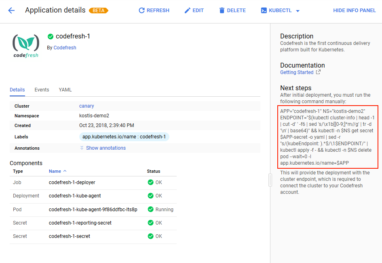382x263 pixels.
Task: Open the Getting Started documentation link
Action: (x=297, y=72)
